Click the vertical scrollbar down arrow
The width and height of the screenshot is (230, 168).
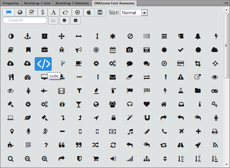click(x=227, y=165)
